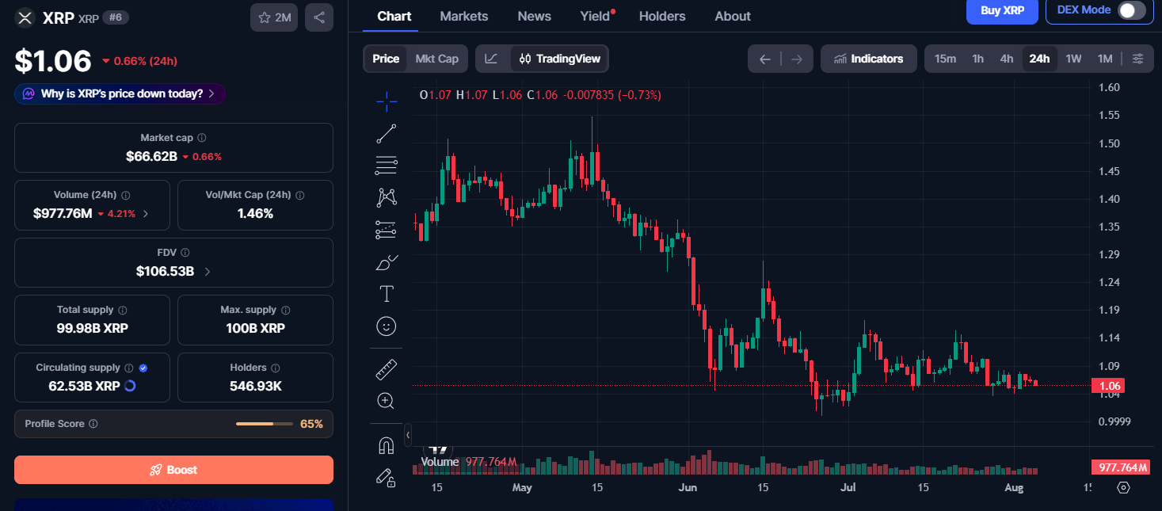Select the ruler measure tool
Viewport: 1162px width, 511px height.
pos(387,369)
